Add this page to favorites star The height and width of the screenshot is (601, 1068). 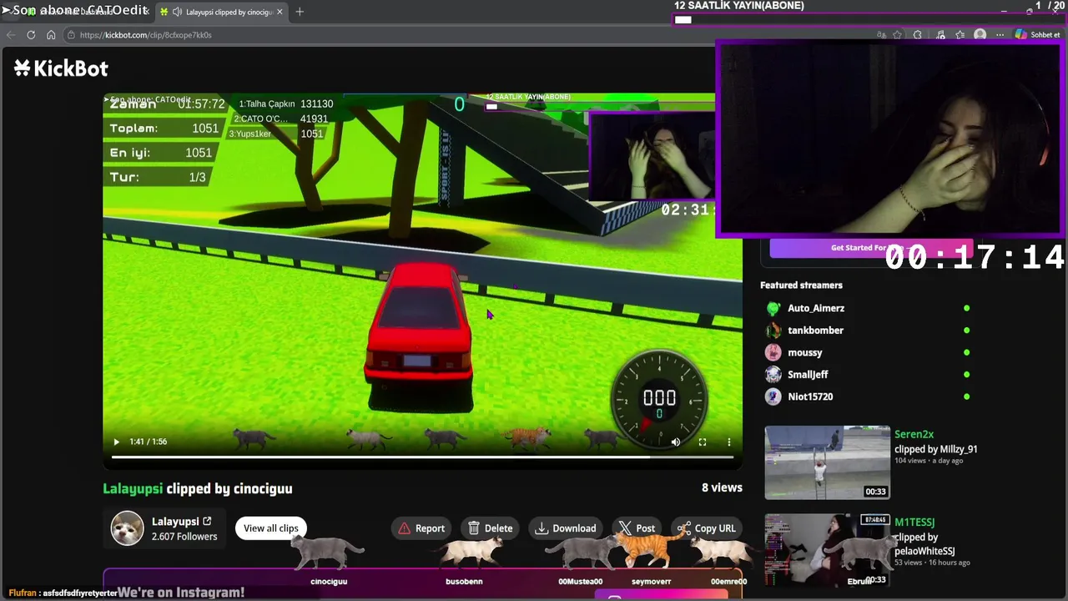tap(897, 35)
